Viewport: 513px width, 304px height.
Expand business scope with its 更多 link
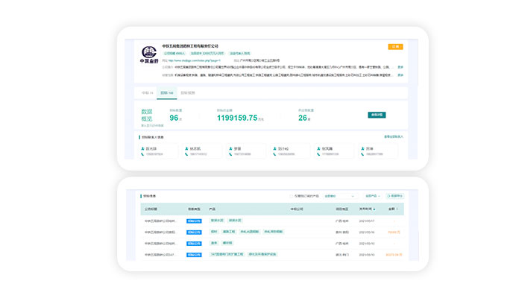coord(400,75)
